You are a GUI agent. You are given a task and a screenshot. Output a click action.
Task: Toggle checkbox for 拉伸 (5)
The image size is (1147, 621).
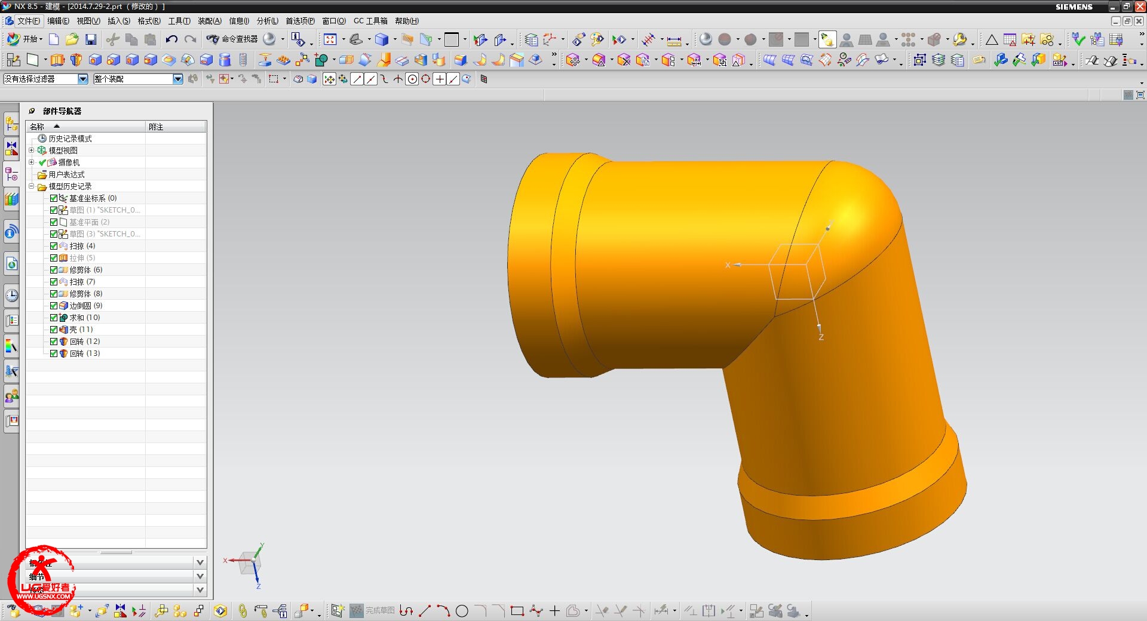pos(54,258)
